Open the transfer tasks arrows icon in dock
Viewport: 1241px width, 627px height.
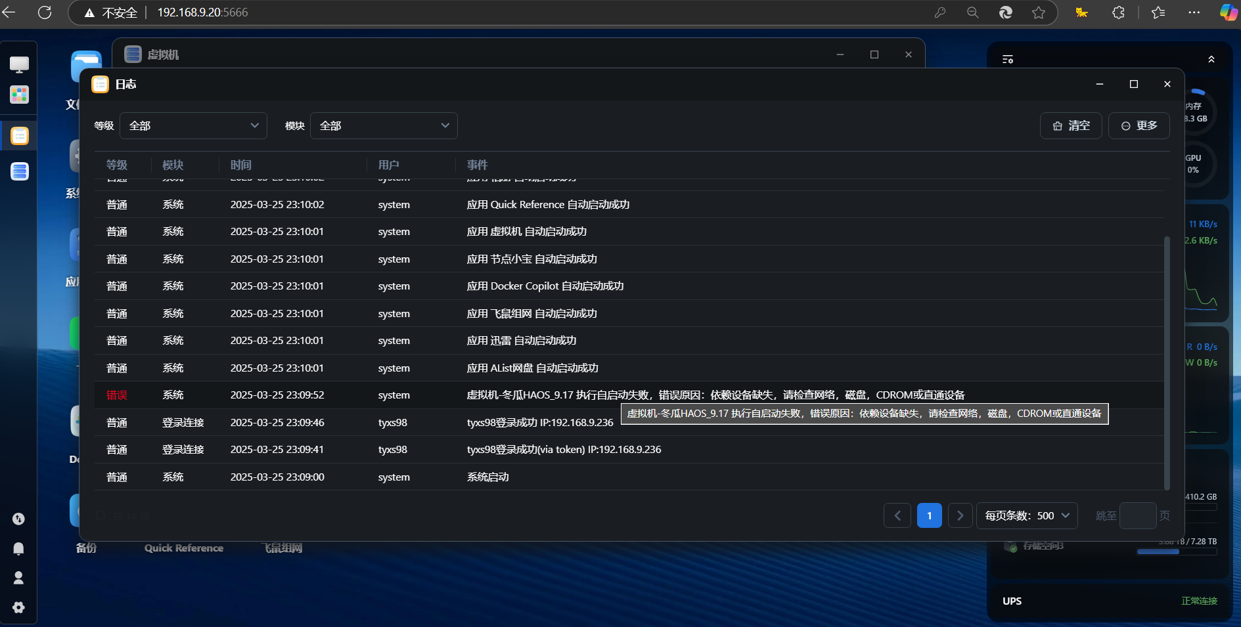tap(18, 519)
